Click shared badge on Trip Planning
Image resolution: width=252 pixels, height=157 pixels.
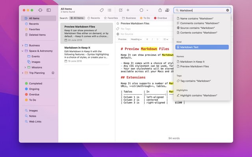click(53, 73)
